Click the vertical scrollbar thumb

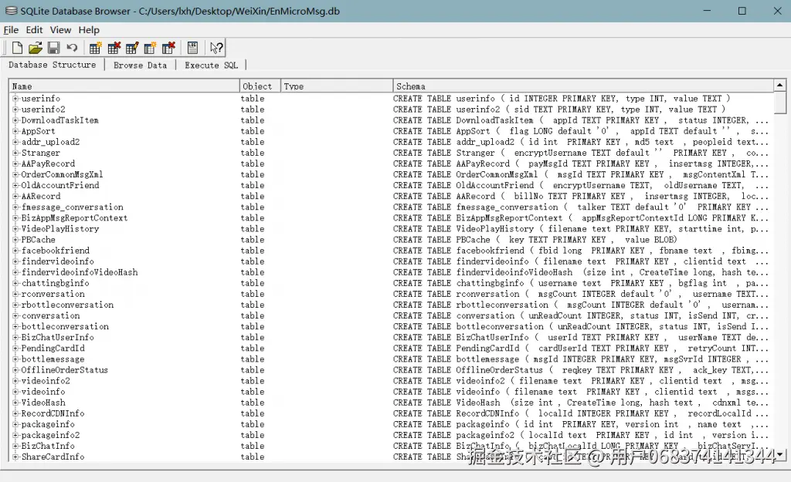click(x=779, y=103)
